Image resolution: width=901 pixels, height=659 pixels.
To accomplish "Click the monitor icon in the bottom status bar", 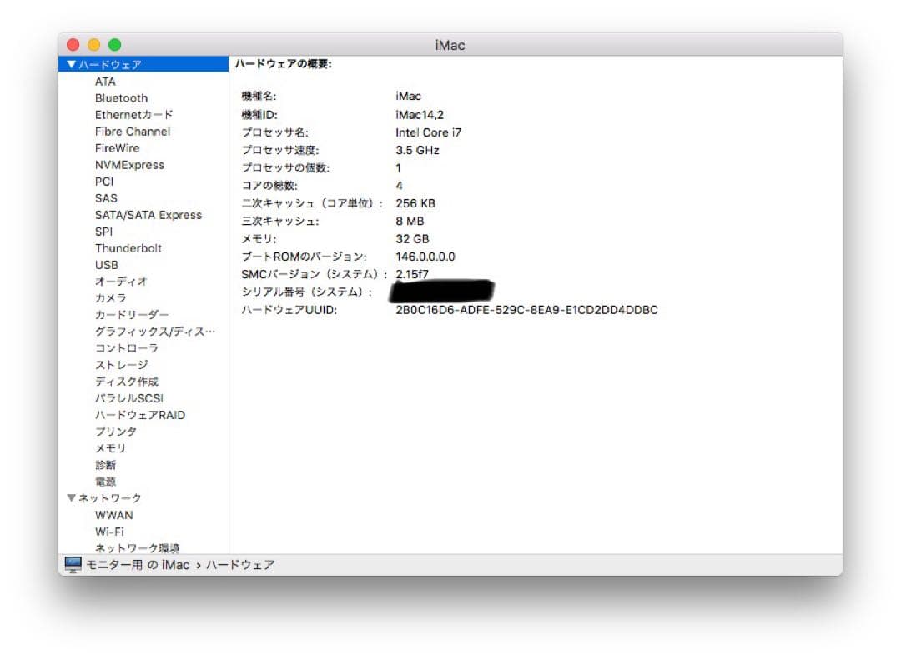I will pos(73,565).
